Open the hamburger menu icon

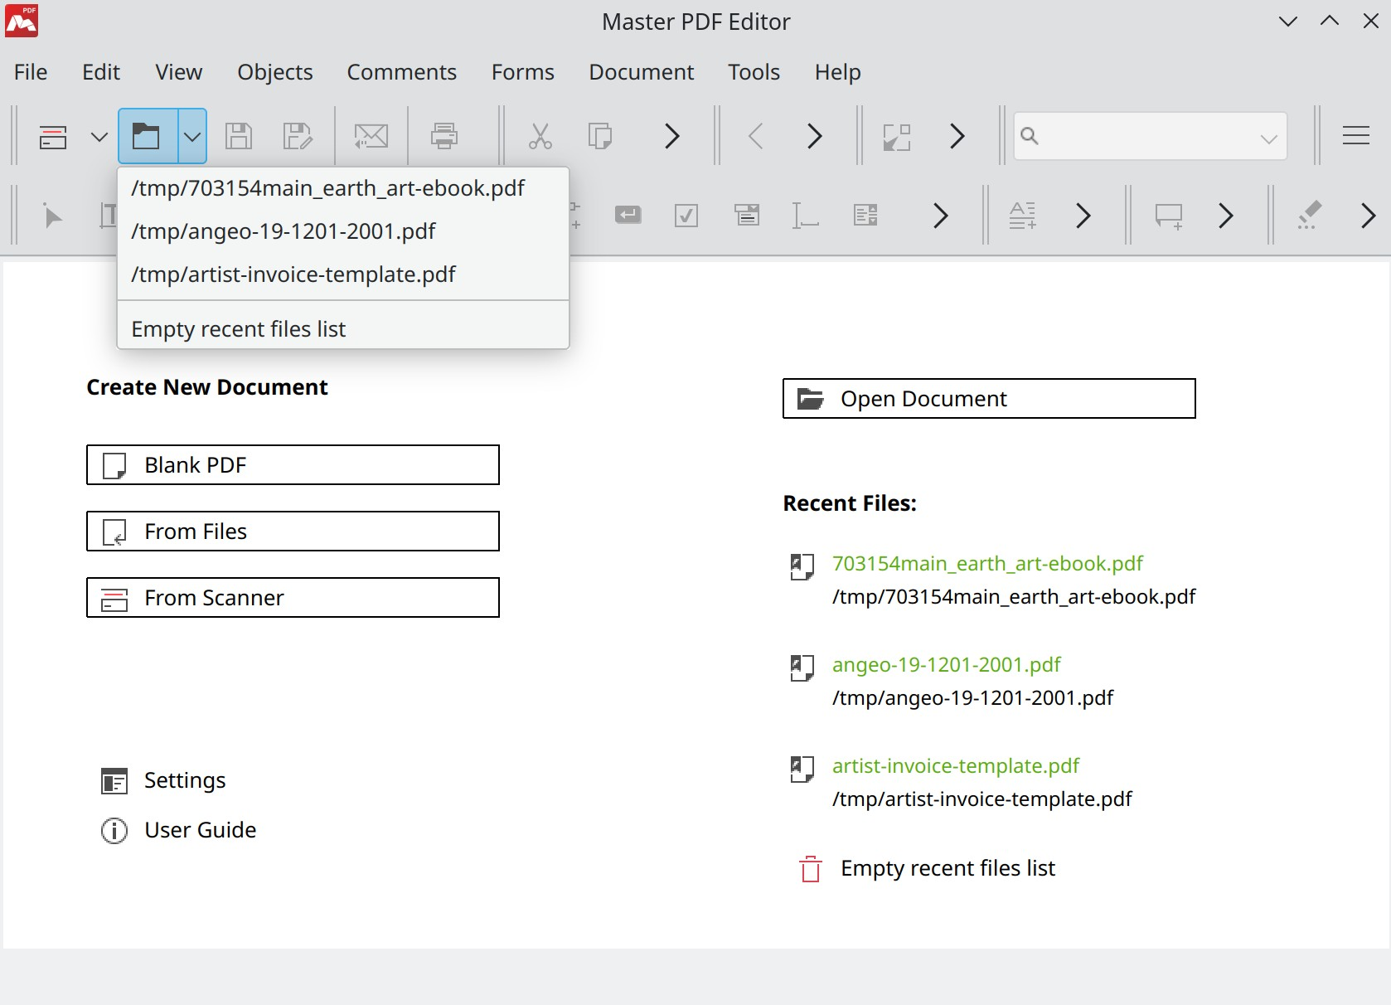(x=1356, y=135)
